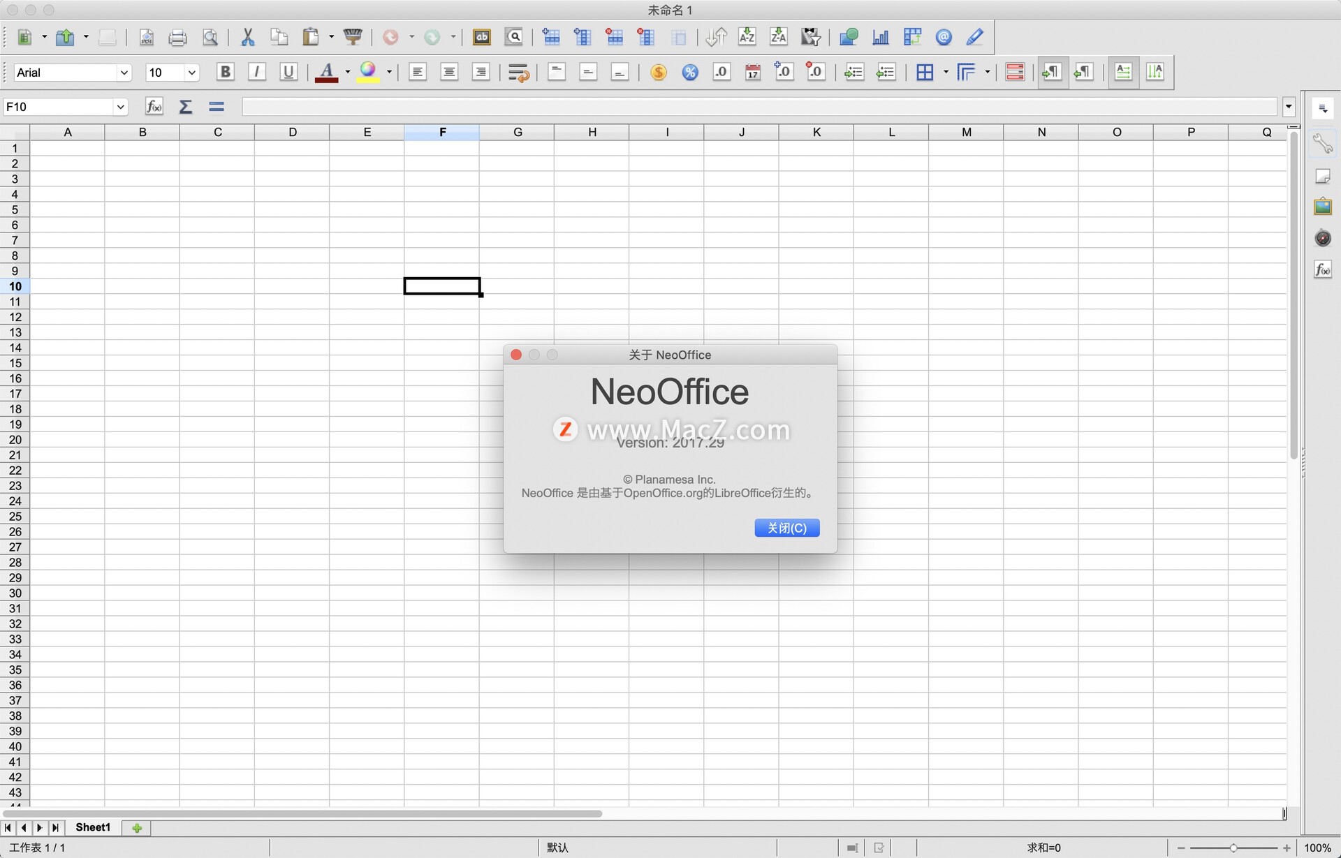The image size is (1341, 858).
Task: Toggle Wrap Text
Action: tap(518, 72)
